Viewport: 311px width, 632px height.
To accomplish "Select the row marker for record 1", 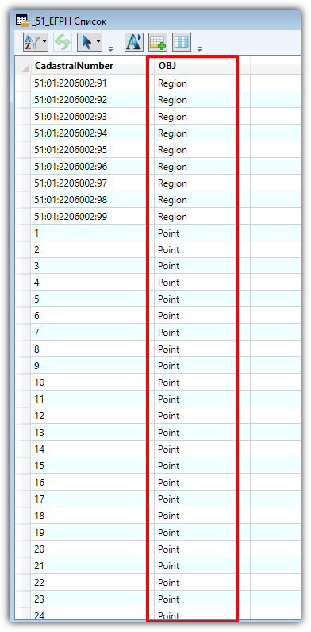I will coord(23,233).
